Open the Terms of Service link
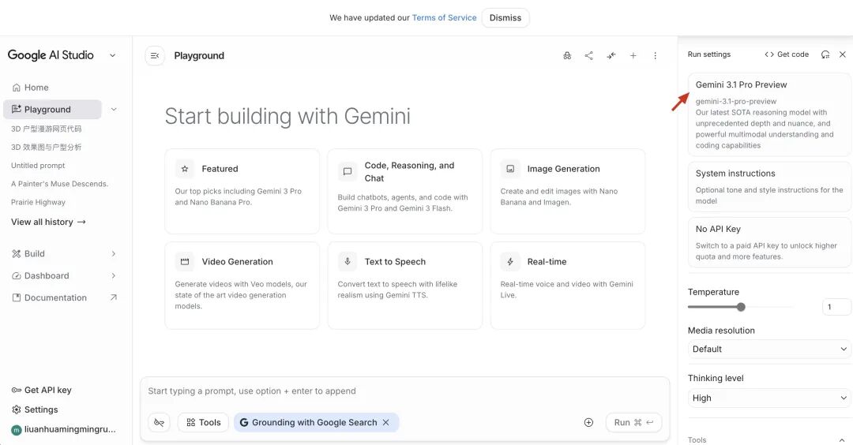This screenshot has width=853, height=445. (x=444, y=17)
